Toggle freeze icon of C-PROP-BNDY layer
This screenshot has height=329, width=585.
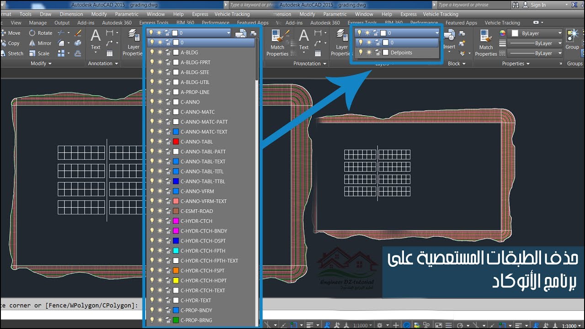pyautogui.click(x=160, y=310)
